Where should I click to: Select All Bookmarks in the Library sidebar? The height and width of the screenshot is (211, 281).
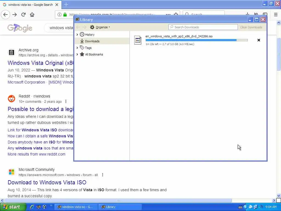pos(94,54)
